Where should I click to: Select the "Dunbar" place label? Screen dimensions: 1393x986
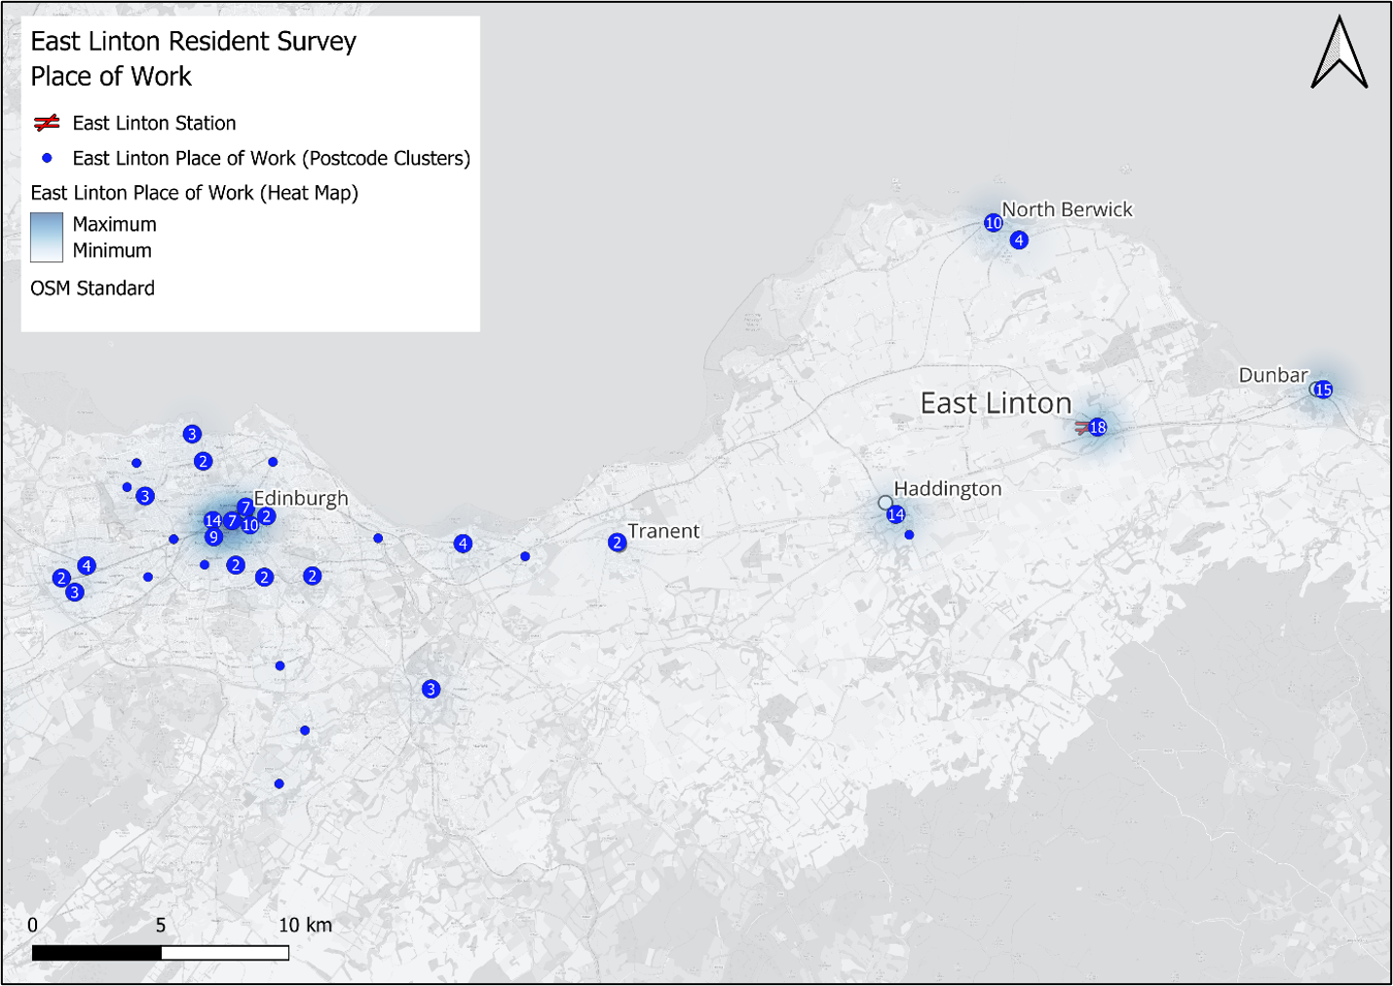[1273, 375]
